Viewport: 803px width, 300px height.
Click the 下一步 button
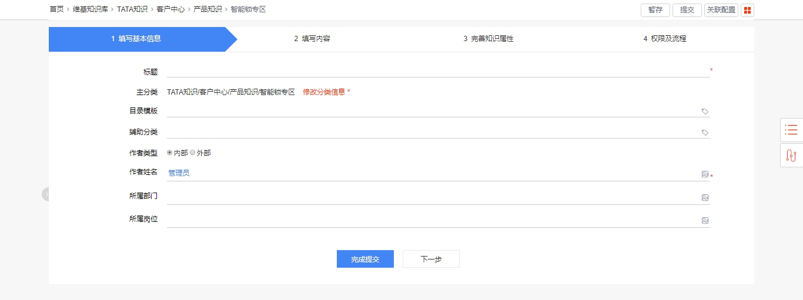click(x=431, y=259)
